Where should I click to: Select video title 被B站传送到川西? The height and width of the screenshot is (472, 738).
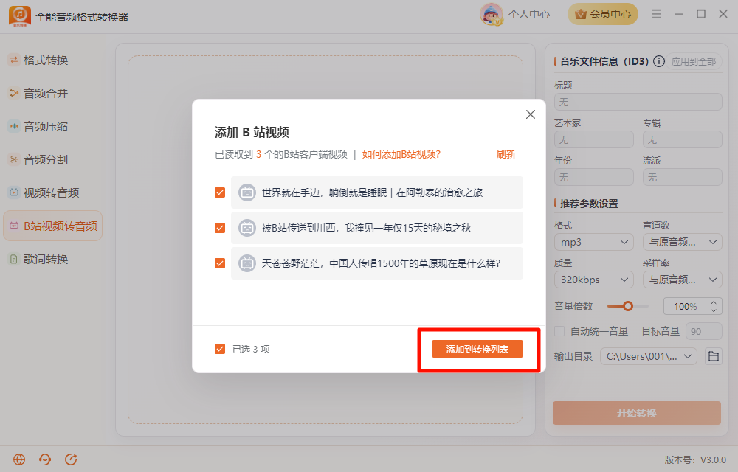366,228
